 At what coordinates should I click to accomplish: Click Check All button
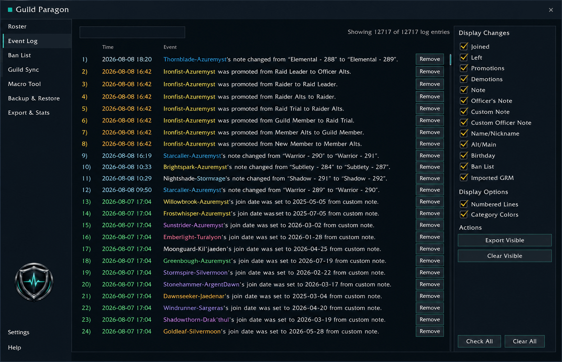coord(479,341)
